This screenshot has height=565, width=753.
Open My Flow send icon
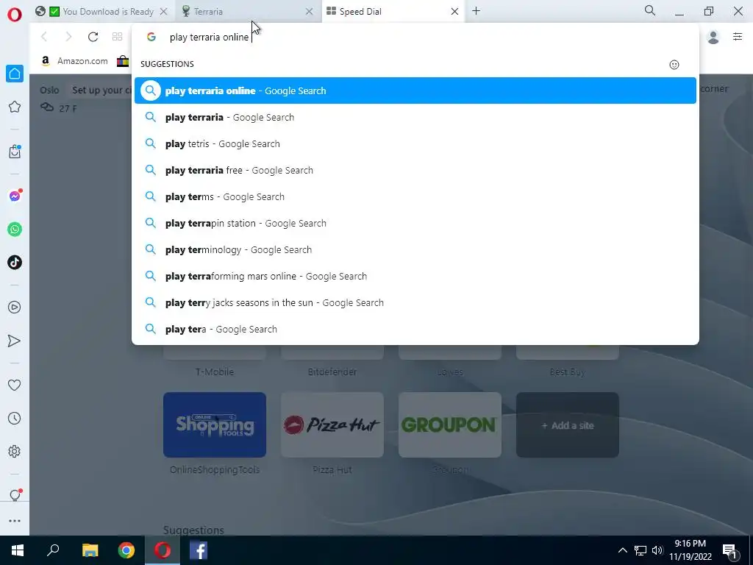15,341
